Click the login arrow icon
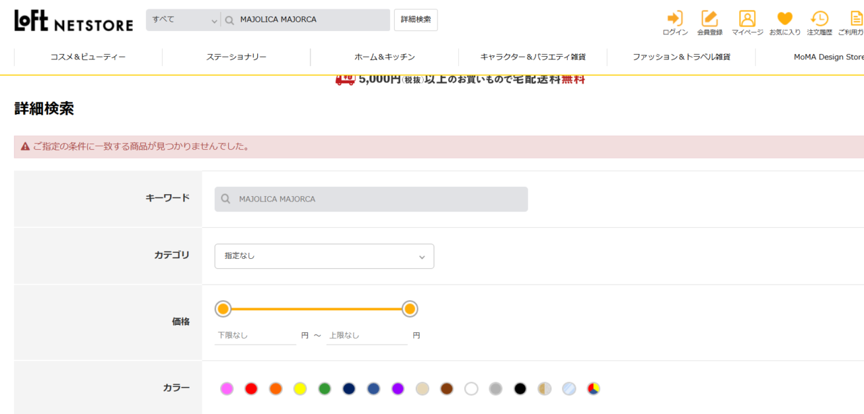 pyautogui.click(x=674, y=18)
